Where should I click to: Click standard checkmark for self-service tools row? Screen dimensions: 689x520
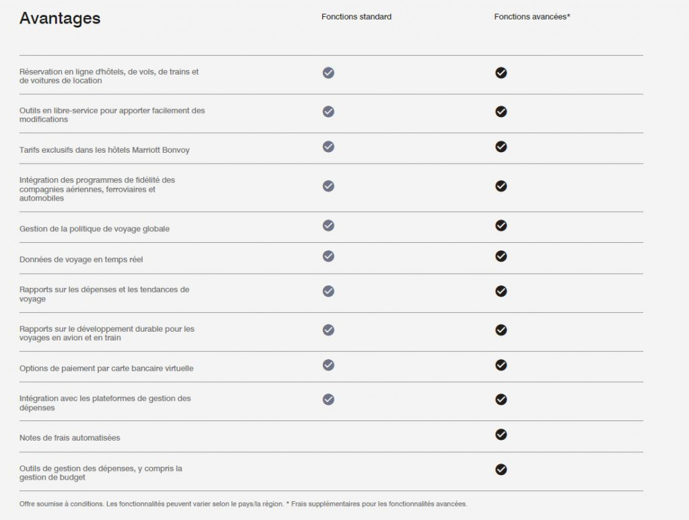tap(328, 112)
